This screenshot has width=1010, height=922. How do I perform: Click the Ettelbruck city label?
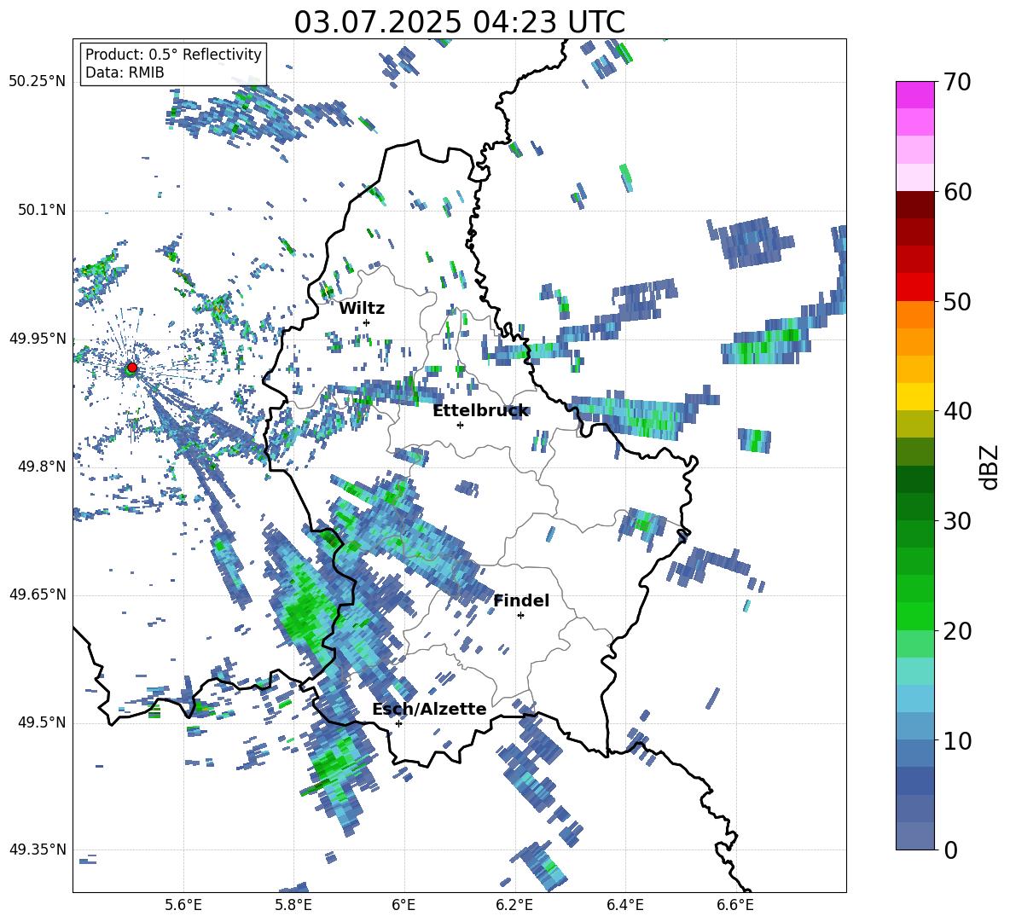[480, 411]
